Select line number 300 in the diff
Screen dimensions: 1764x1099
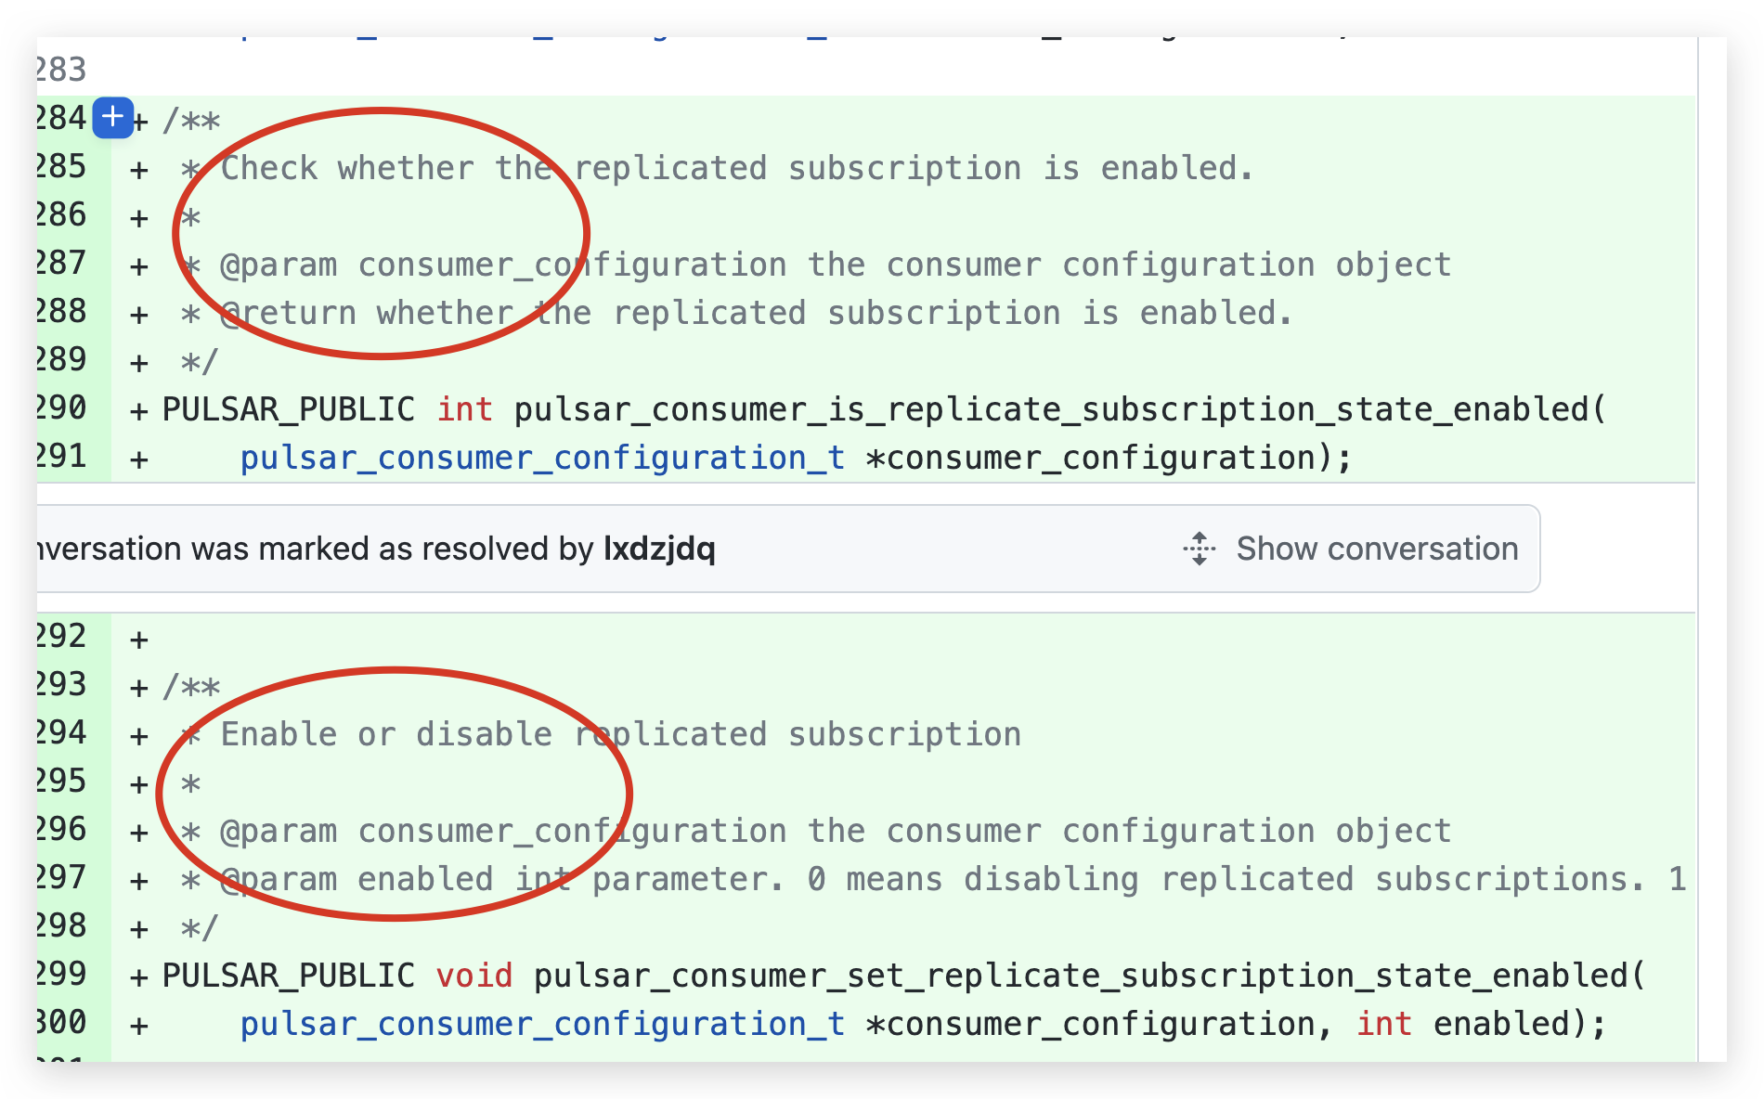pyautogui.click(x=62, y=1023)
